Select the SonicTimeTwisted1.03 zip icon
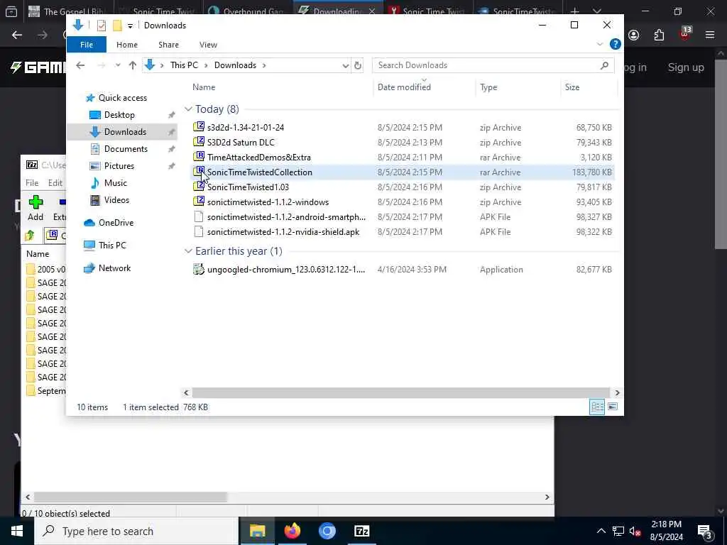Screen dimensions: 727x545 tap(199, 187)
